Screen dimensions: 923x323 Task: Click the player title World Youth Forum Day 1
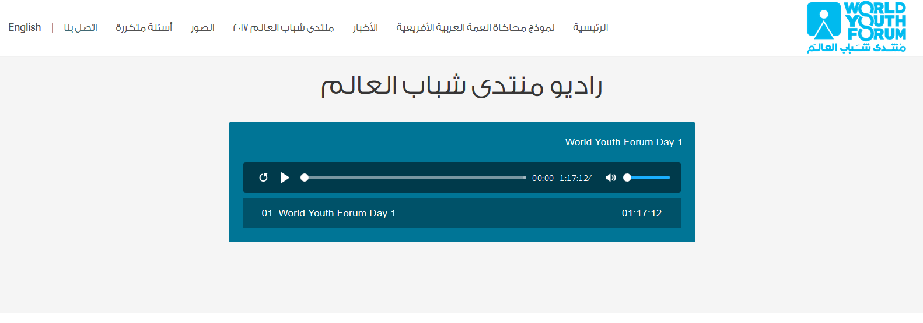[x=624, y=142]
